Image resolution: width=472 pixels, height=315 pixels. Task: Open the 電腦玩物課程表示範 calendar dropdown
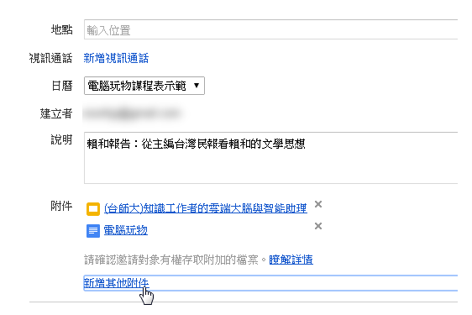pos(144,86)
